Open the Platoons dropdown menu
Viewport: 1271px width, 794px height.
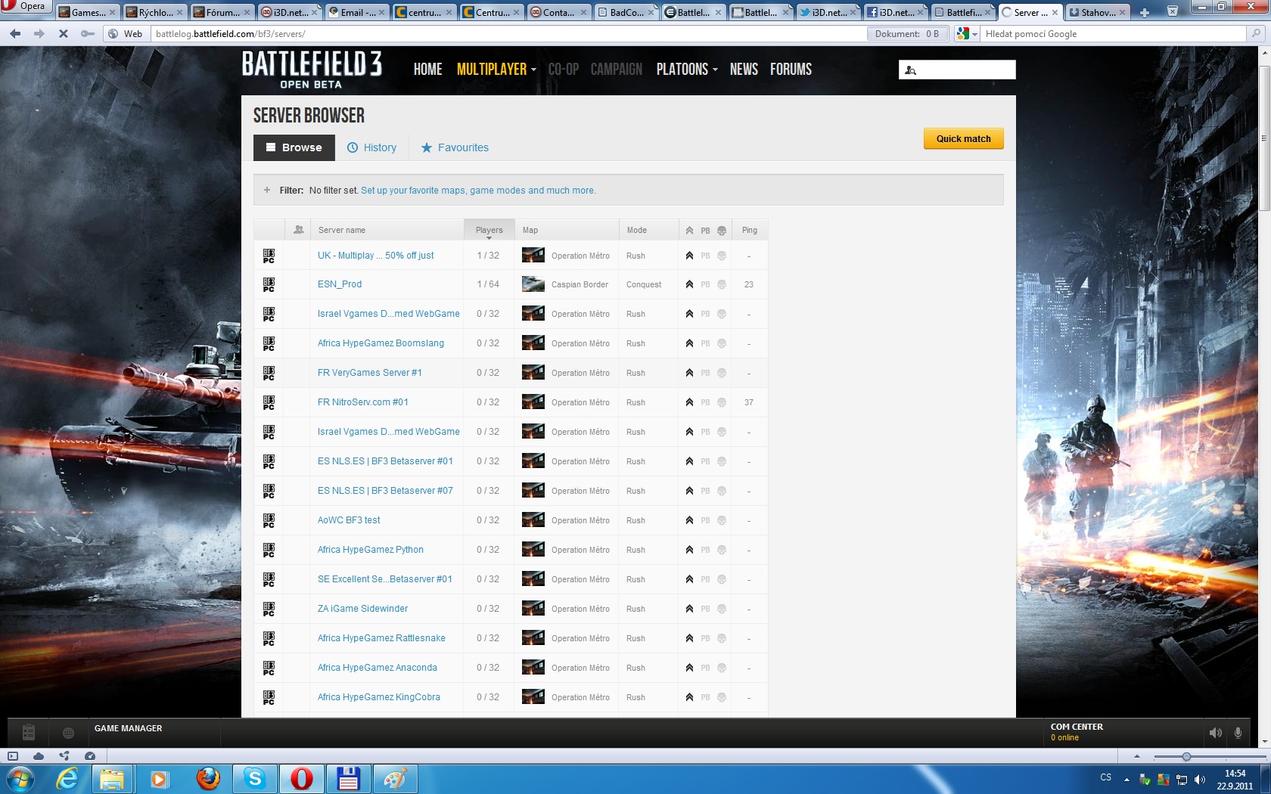687,69
